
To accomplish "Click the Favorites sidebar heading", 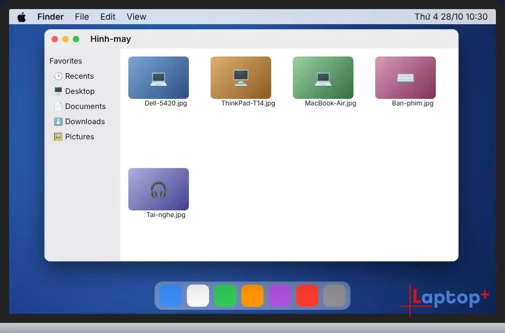I will pos(66,61).
